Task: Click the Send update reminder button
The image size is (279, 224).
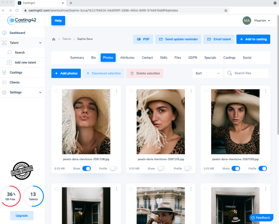Action: (178, 39)
